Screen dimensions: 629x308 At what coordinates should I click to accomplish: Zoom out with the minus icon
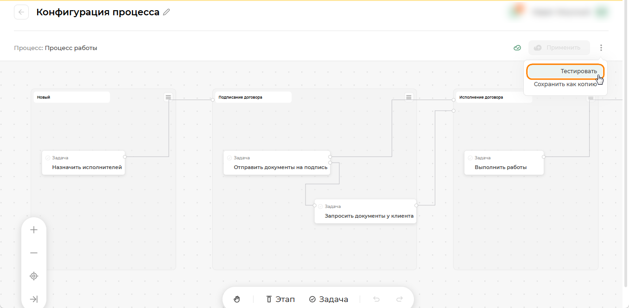(34, 253)
